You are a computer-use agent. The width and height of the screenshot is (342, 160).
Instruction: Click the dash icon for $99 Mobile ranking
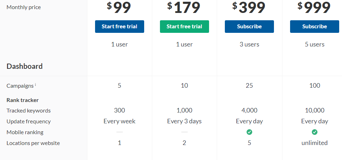pyautogui.click(x=120, y=132)
